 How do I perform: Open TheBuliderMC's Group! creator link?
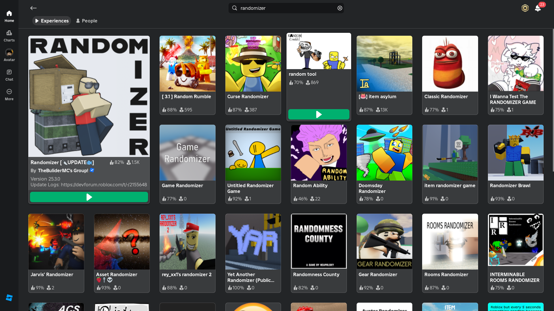pyautogui.click(x=63, y=170)
